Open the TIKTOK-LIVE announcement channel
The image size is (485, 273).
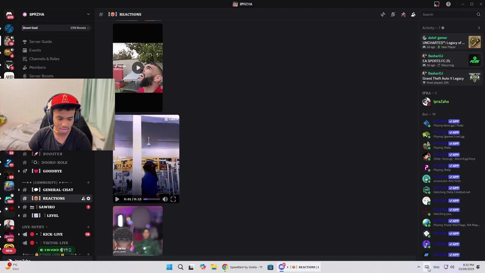[56, 243]
